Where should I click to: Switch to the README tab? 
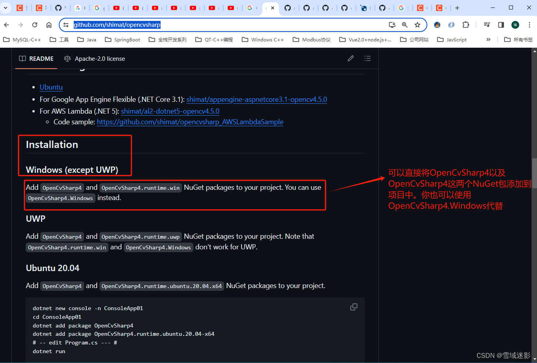[36, 58]
